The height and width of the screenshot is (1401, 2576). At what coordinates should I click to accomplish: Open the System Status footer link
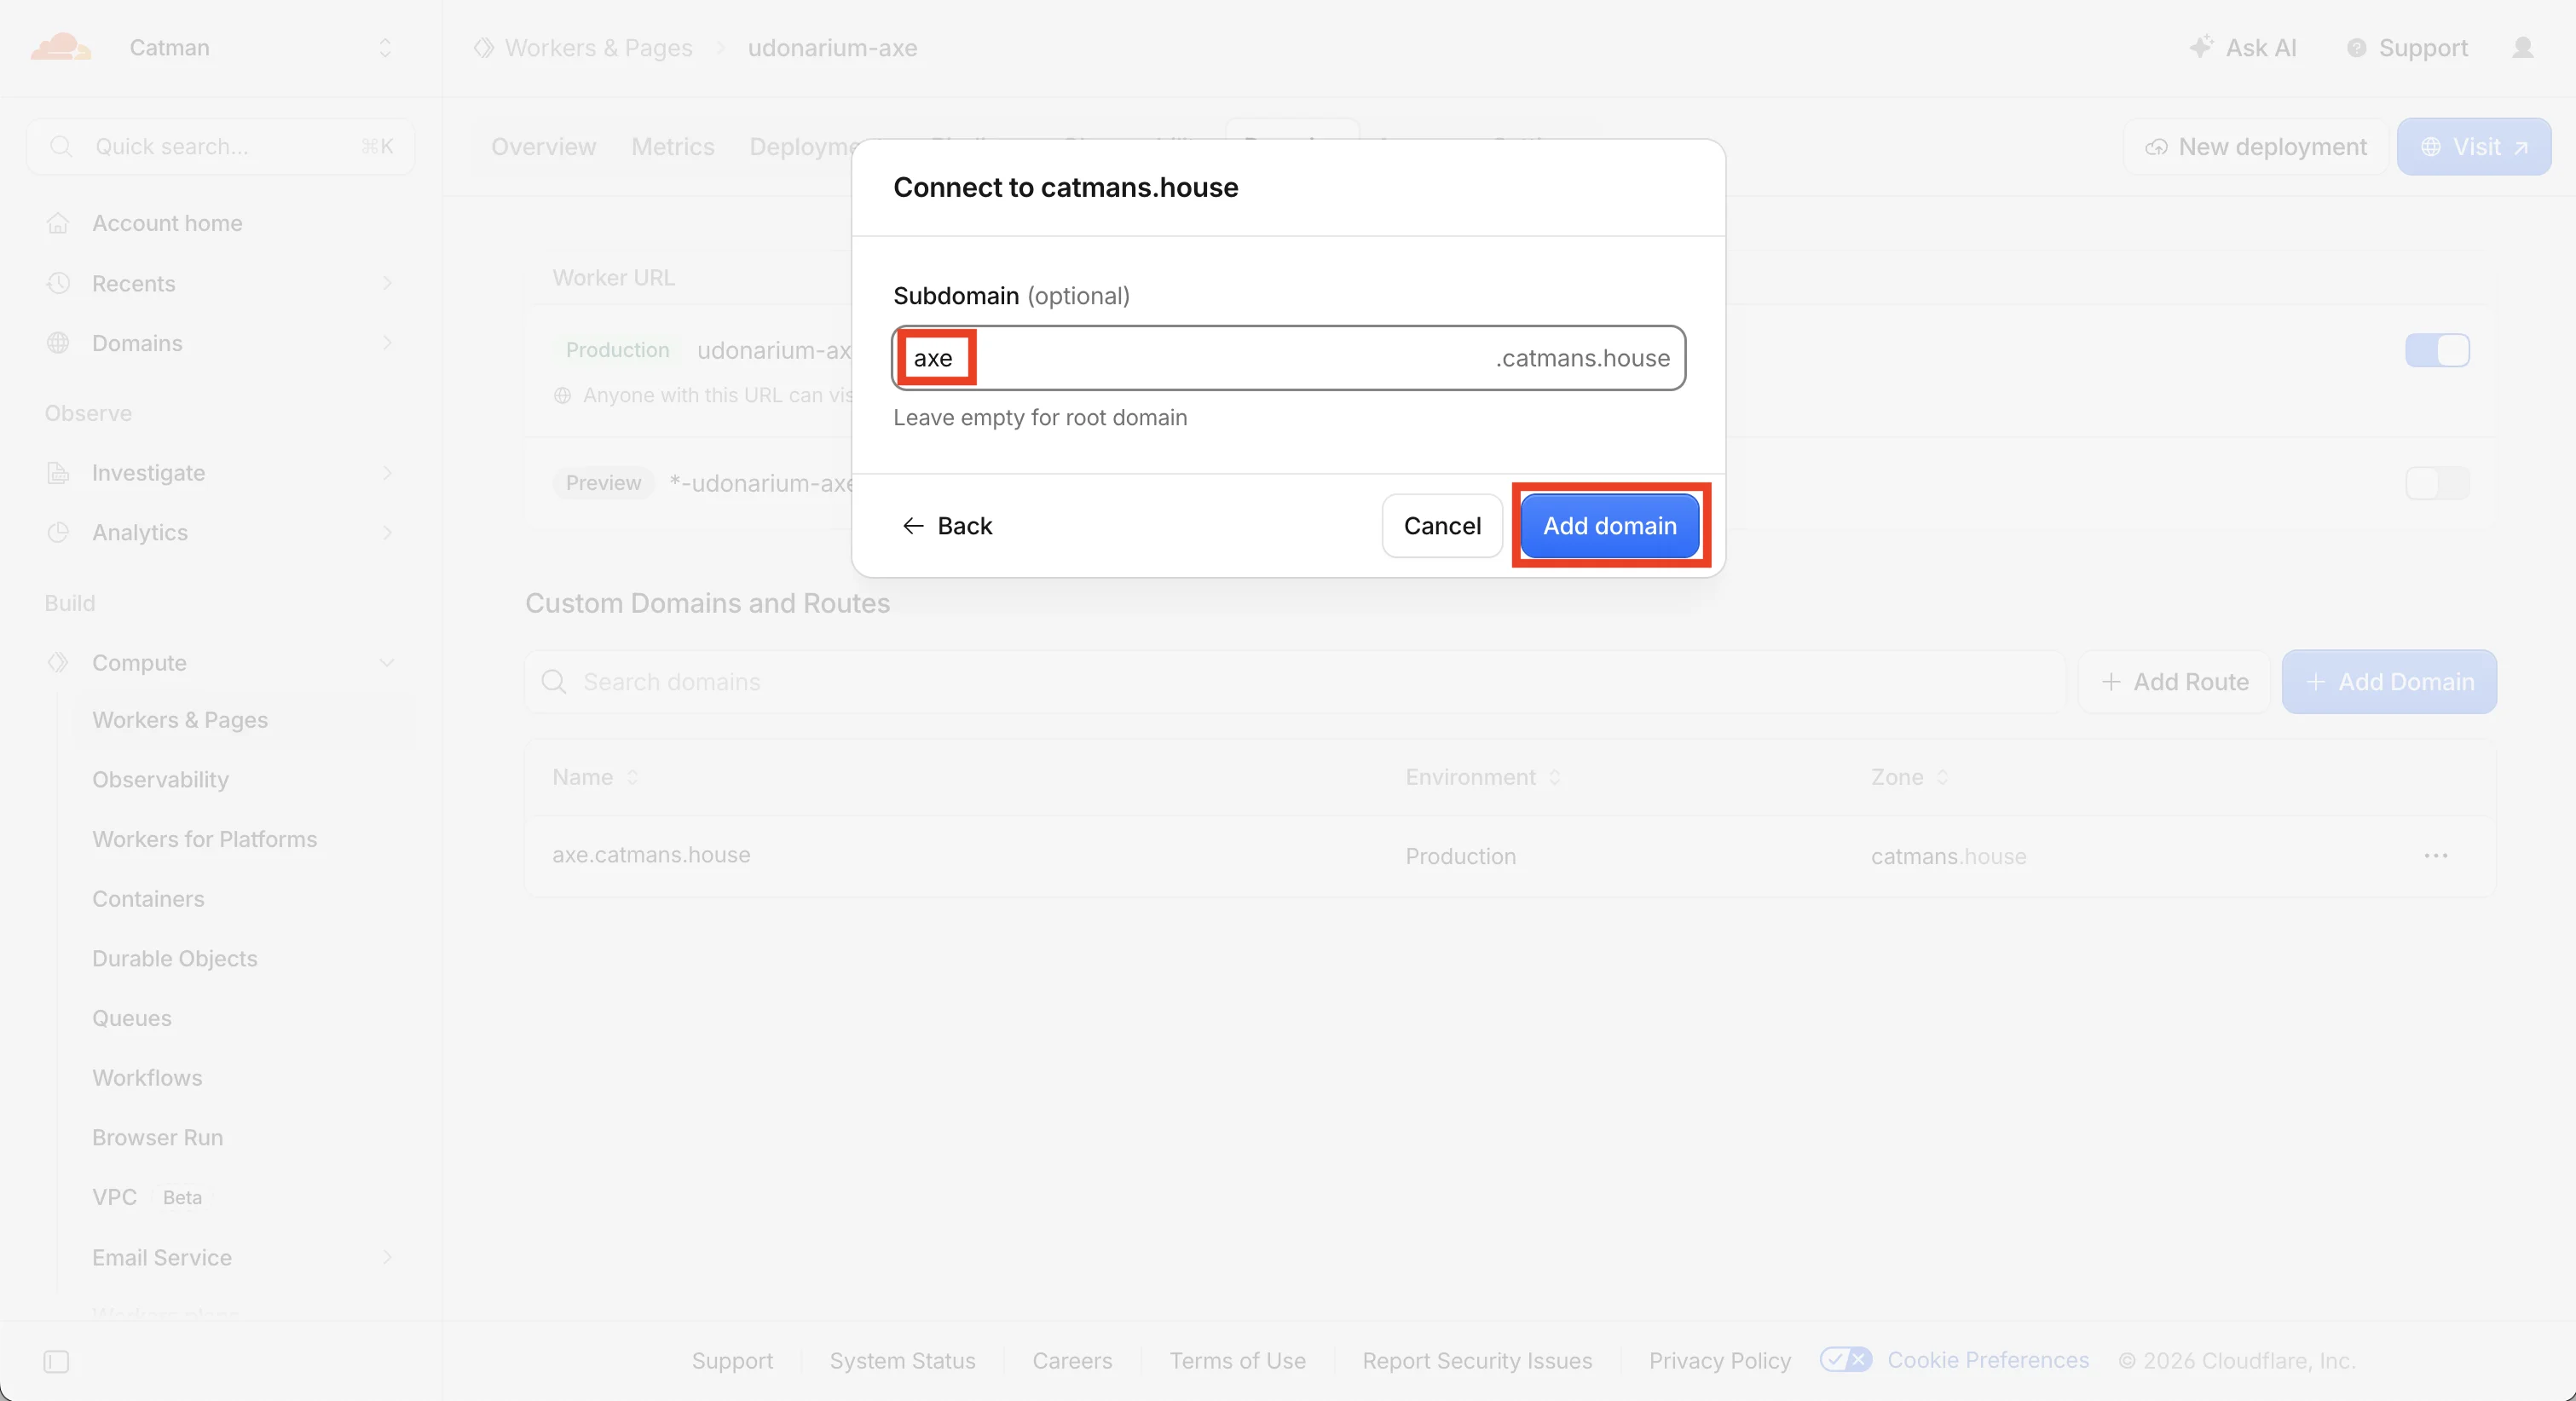pyautogui.click(x=902, y=1360)
